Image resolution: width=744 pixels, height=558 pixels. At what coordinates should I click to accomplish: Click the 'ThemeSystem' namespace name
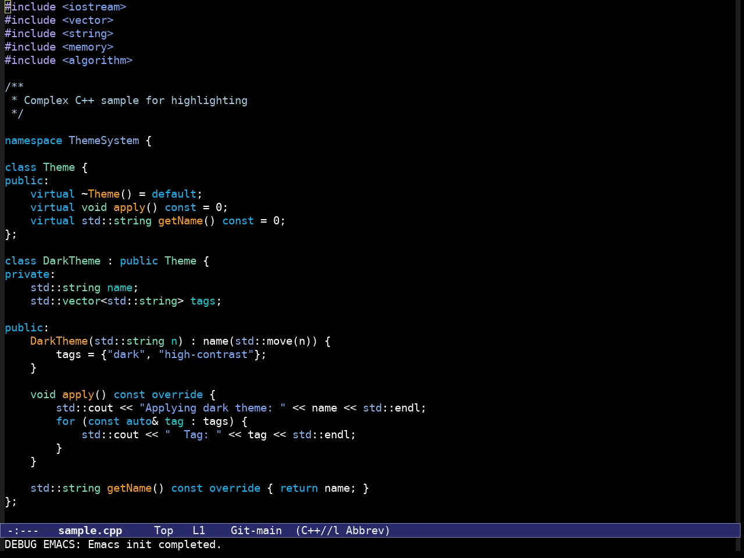tap(104, 141)
